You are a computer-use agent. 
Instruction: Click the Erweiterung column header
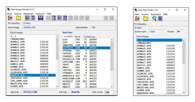(89, 37)
